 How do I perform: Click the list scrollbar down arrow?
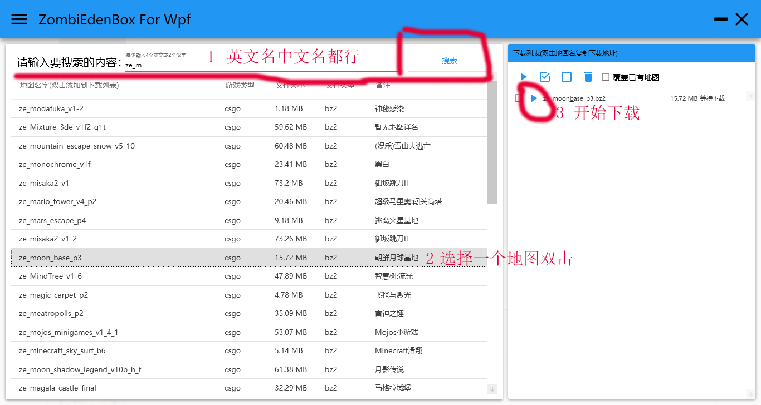(492, 389)
